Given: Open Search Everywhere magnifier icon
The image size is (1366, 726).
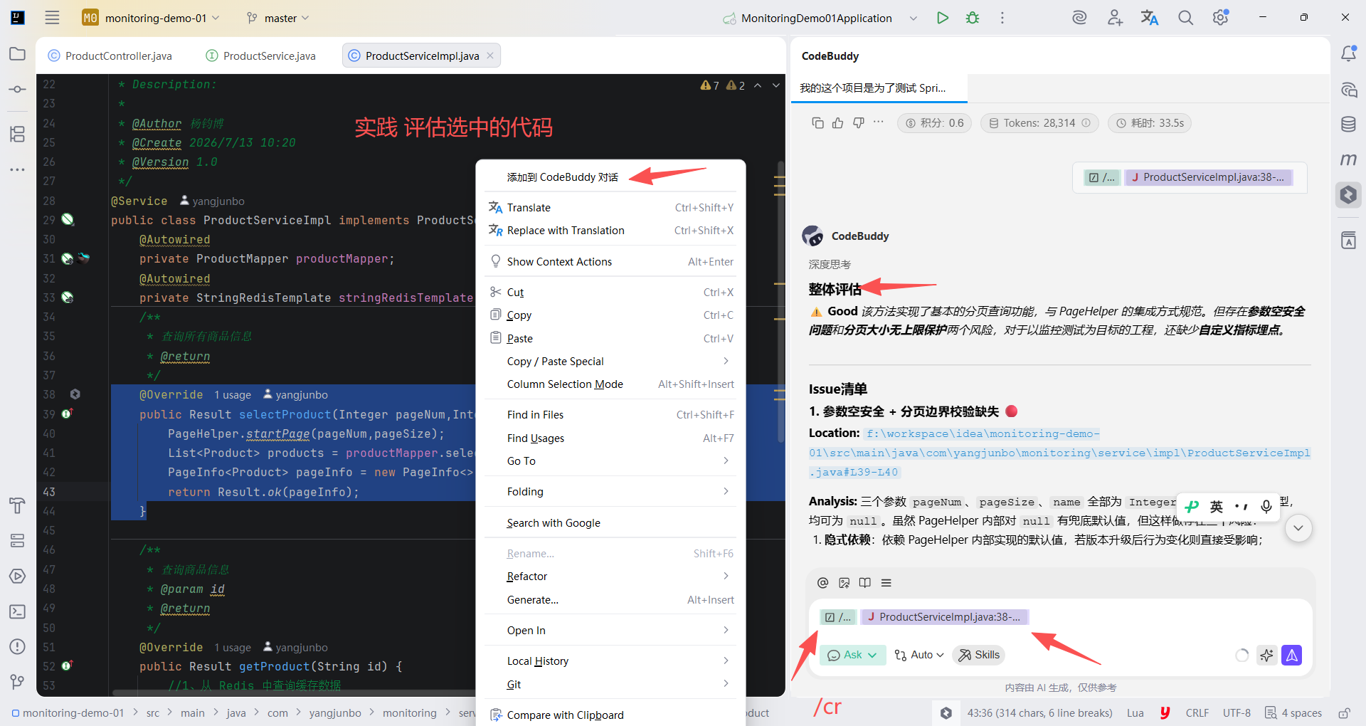Looking at the screenshot, I should (x=1185, y=18).
